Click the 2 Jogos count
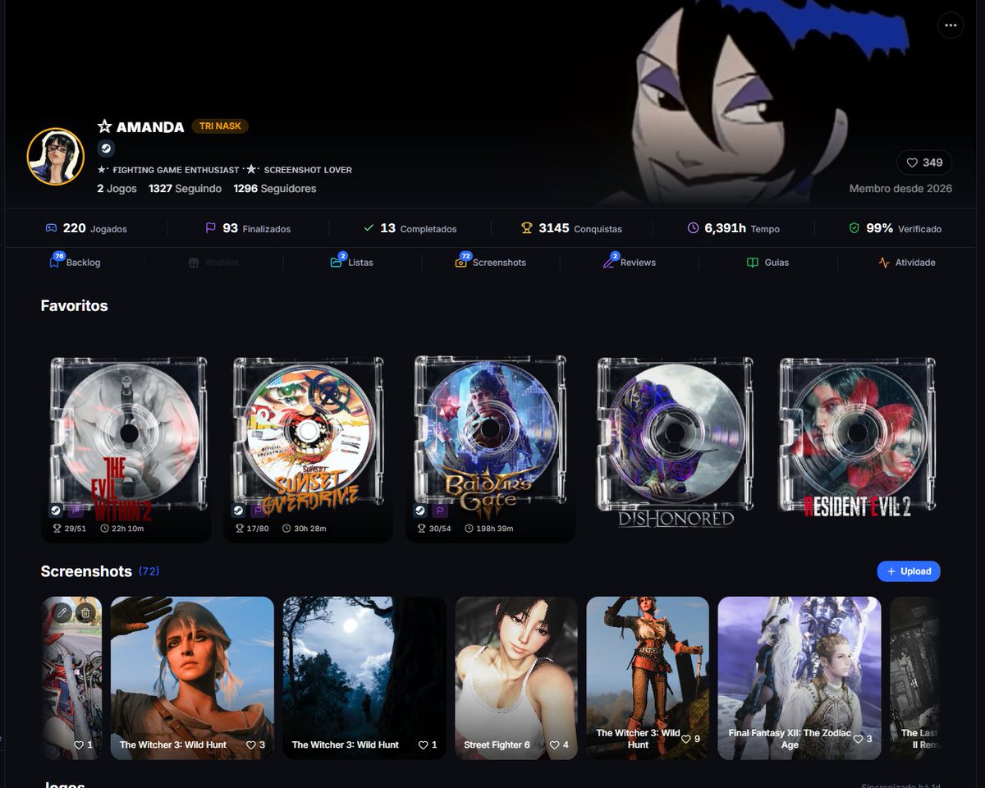The image size is (985, 788). (x=117, y=189)
